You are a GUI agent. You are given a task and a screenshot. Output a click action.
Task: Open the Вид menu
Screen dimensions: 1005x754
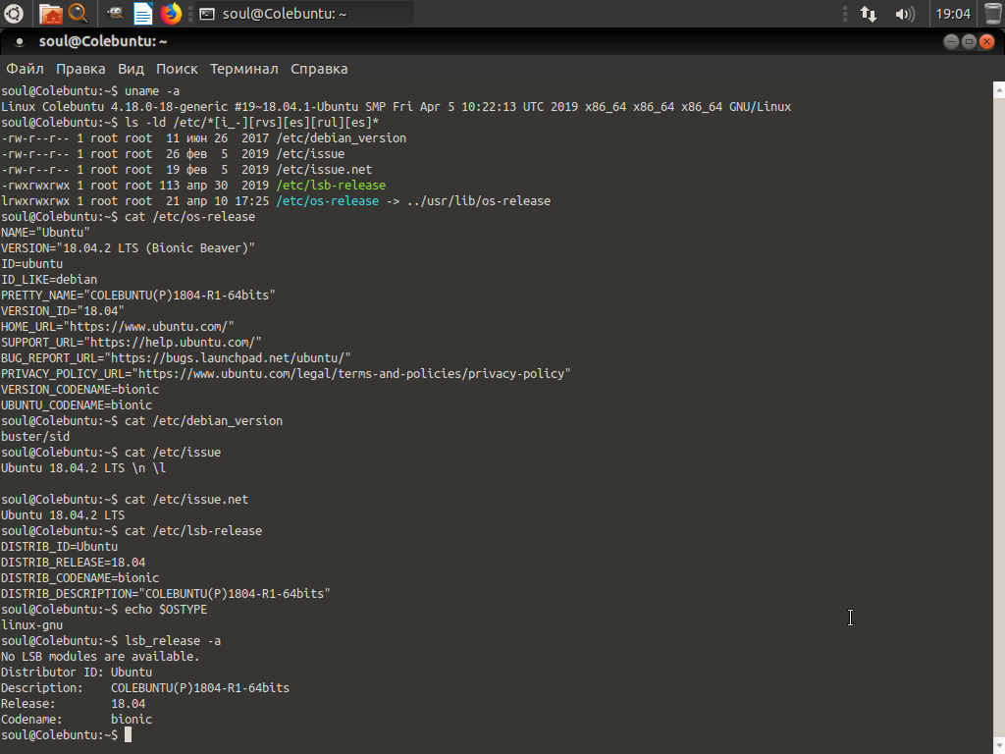(131, 69)
